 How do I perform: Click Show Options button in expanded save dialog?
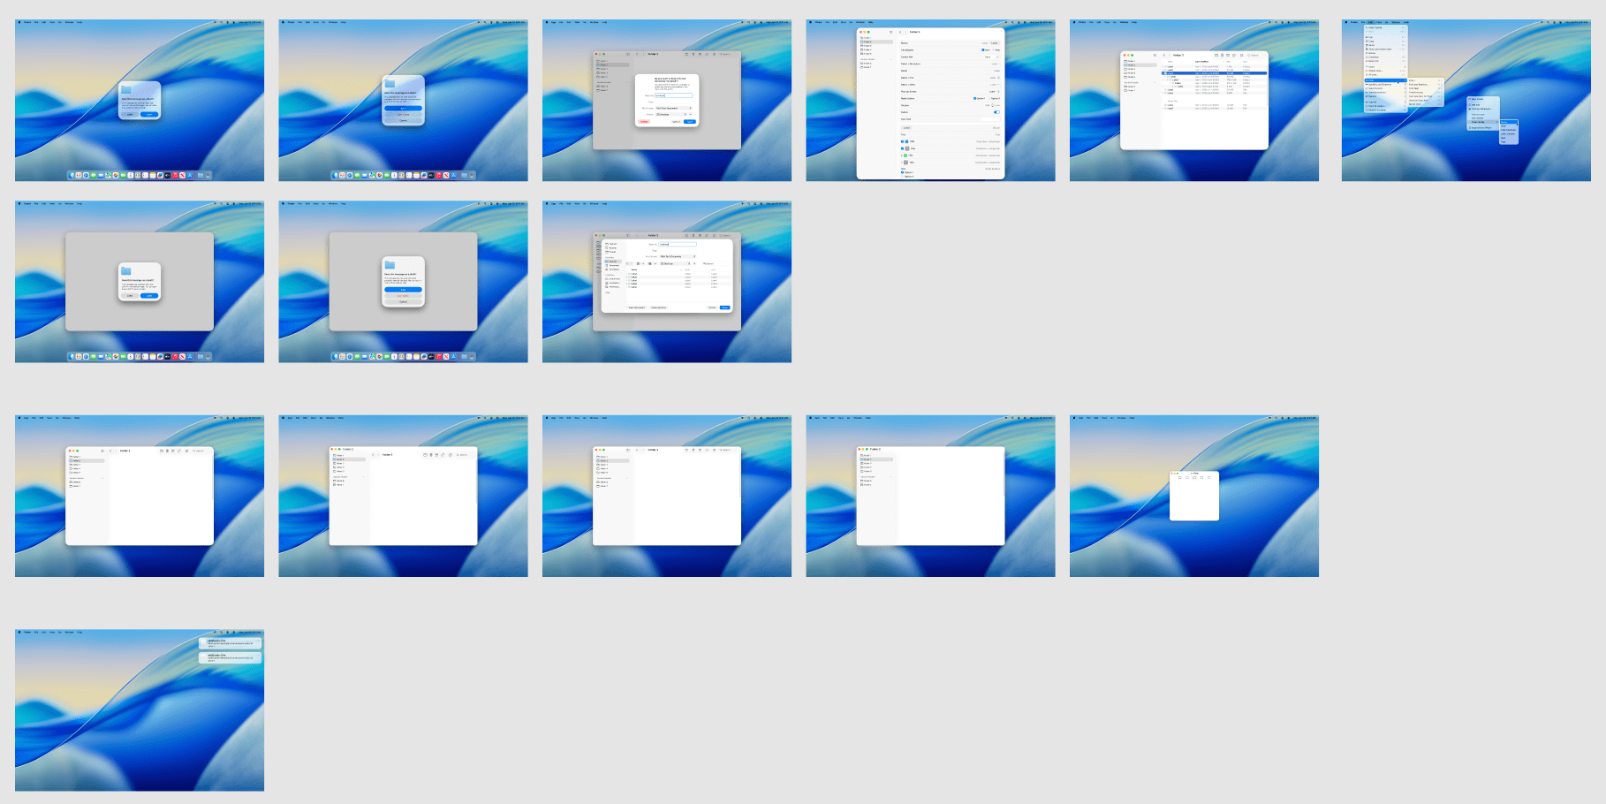point(659,307)
